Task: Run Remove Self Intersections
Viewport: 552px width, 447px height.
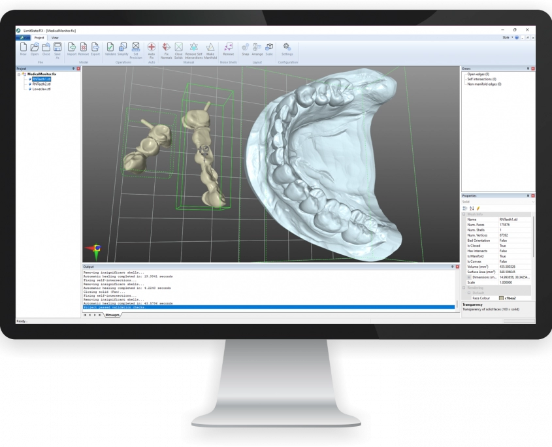Action: click(193, 48)
